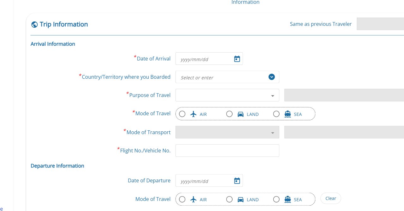The image size is (404, 211).
Task: Click the Information heading at the top
Action: (x=245, y=2)
